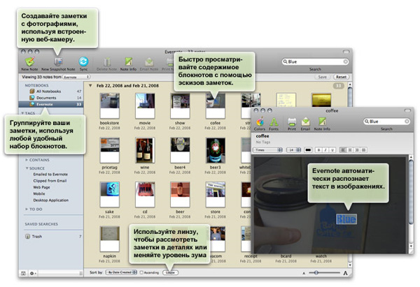Viewport: 420px width, 287px height.
Task: Filter by Mobile source
Action: tap(39, 193)
